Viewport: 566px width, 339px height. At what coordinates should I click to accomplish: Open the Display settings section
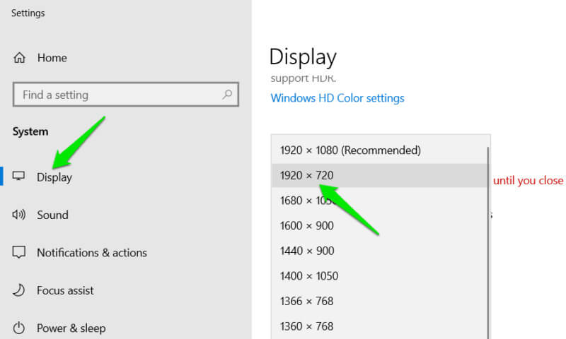click(54, 177)
